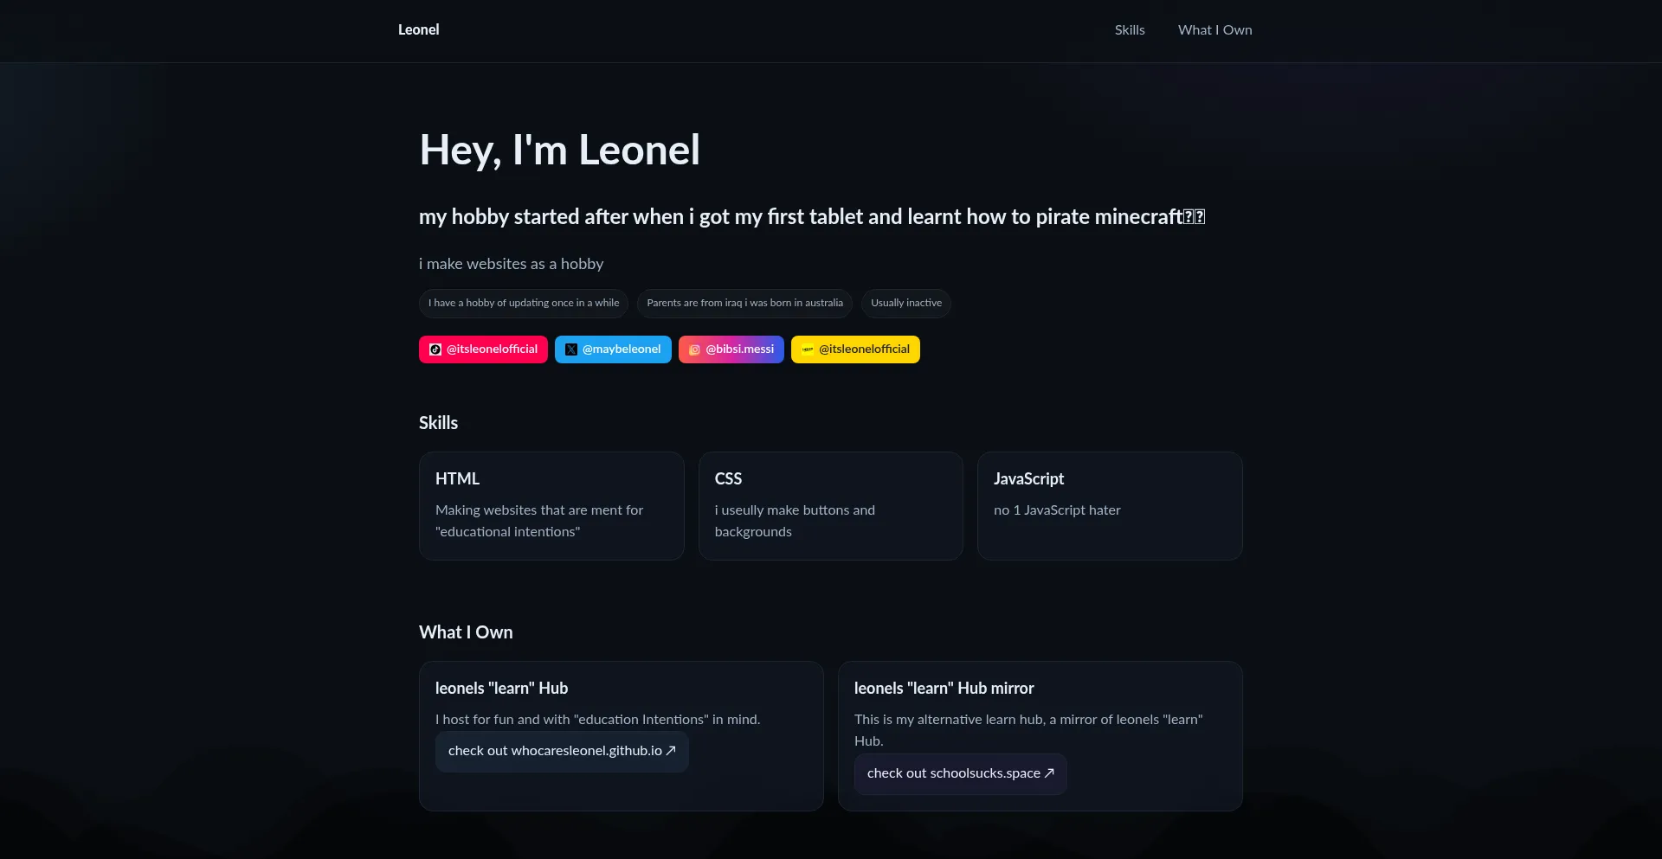Image resolution: width=1662 pixels, height=859 pixels.
Task: Click the icon on the yellow @itsleonelofficial button
Action: [x=808, y=349]
